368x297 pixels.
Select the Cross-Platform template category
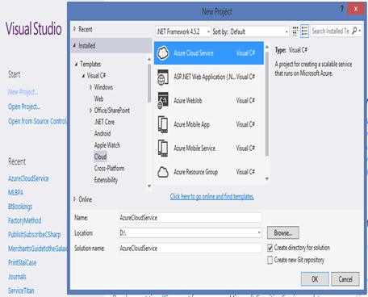pyautogui.click(x=109, y=169)
